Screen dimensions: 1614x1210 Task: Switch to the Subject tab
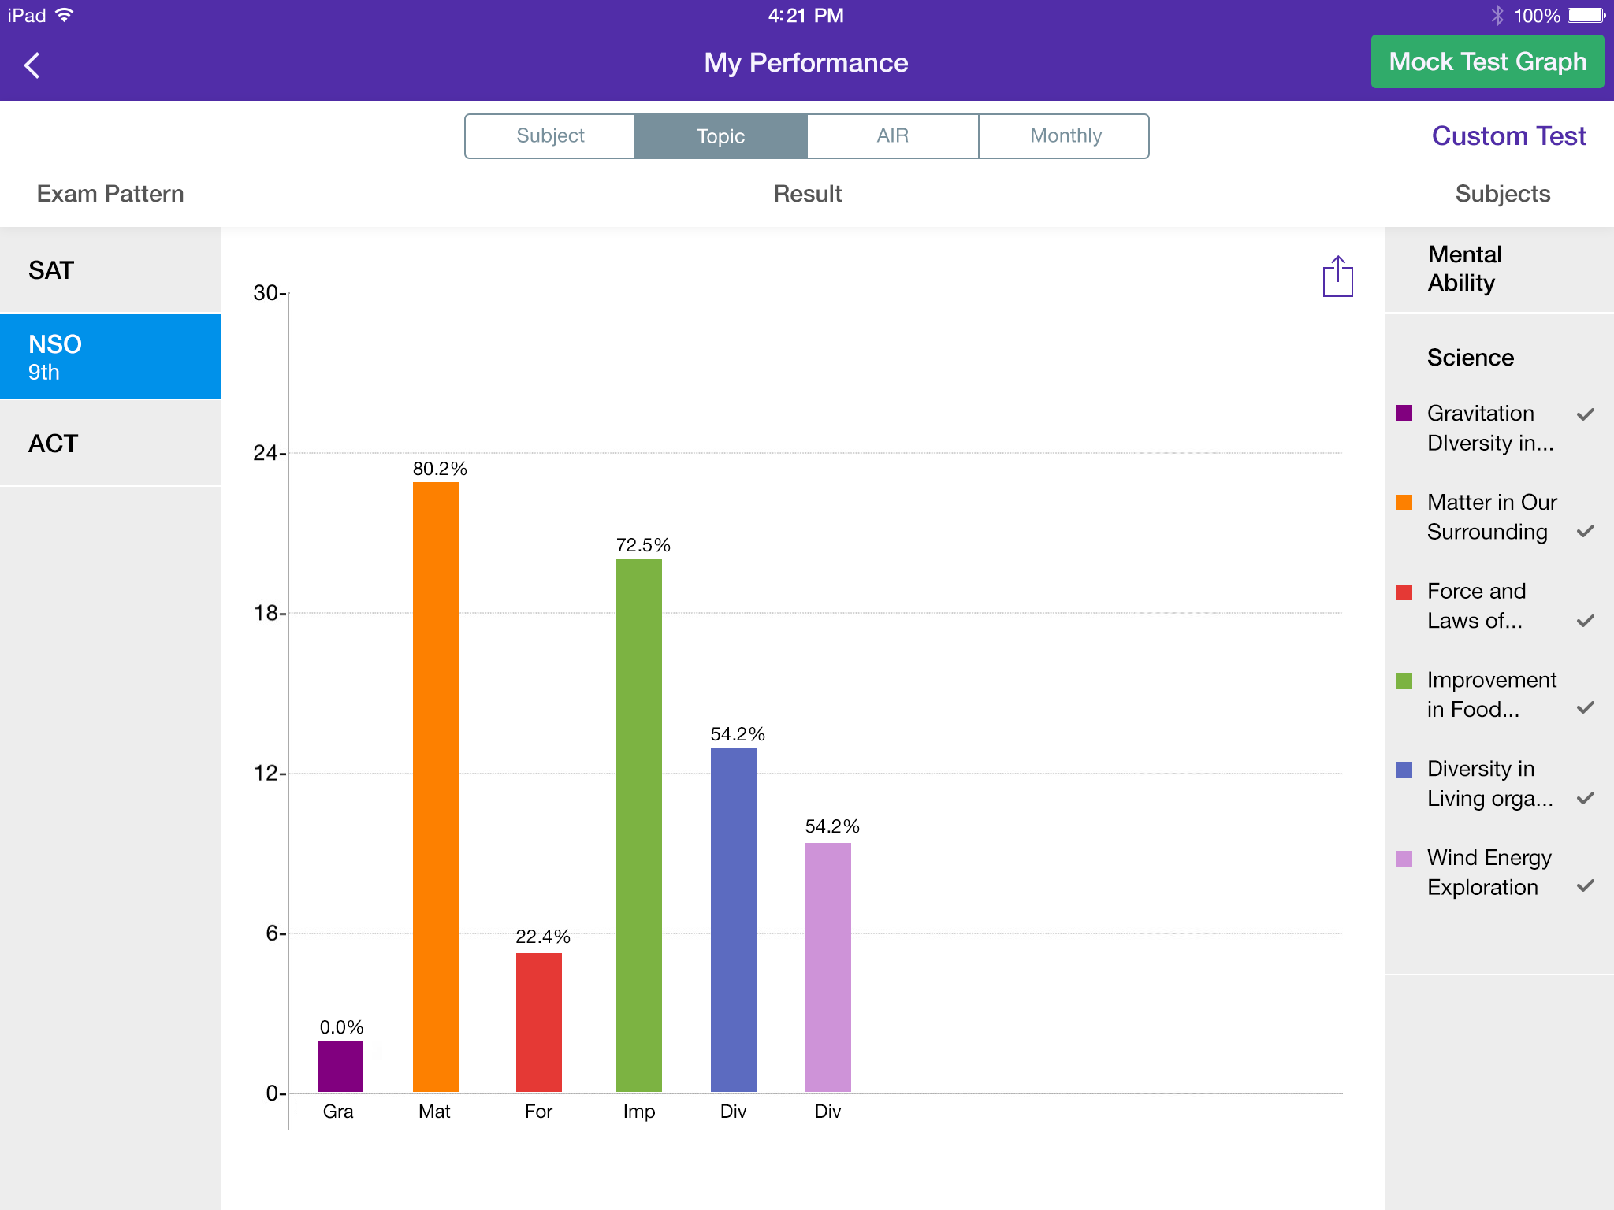point(550,135)
